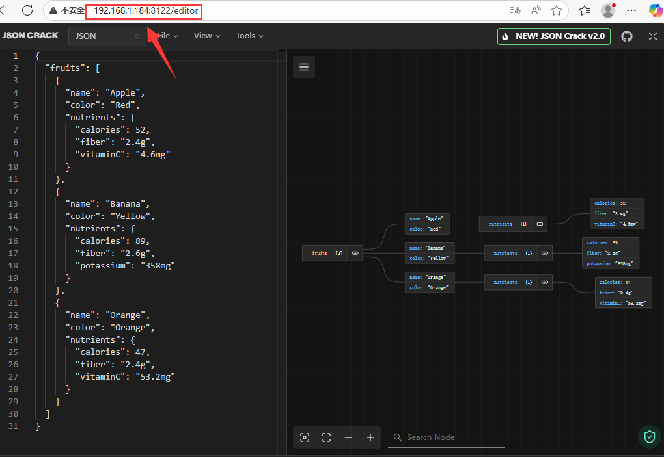Select the graph node showing calories: 52
The width and height of the screenshot is (664, 457).
click(617, 213)
